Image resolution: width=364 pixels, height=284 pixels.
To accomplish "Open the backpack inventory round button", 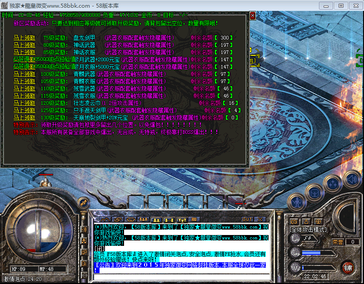I will pyautogui.click(x=314, y=191).
